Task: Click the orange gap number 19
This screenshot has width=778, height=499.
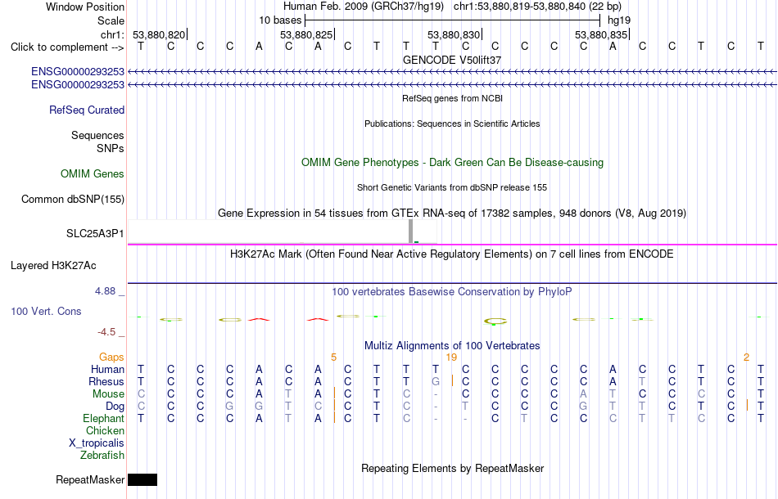Action: 451,357
